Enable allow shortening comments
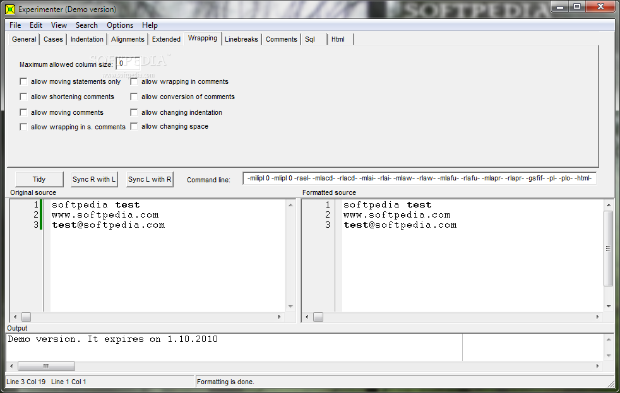The height and width of the screenshot is (393, 620). click(x=23, y=97)
